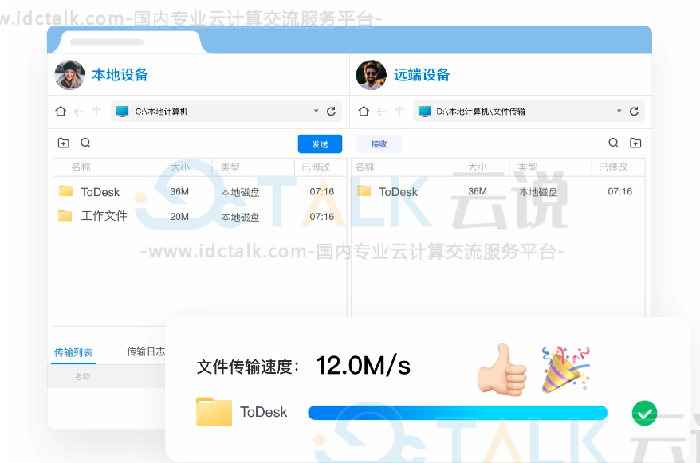The image size is (700, 463).
Task: Click the 12.0M/s transfer speed value
Action: tap(363, 366)
